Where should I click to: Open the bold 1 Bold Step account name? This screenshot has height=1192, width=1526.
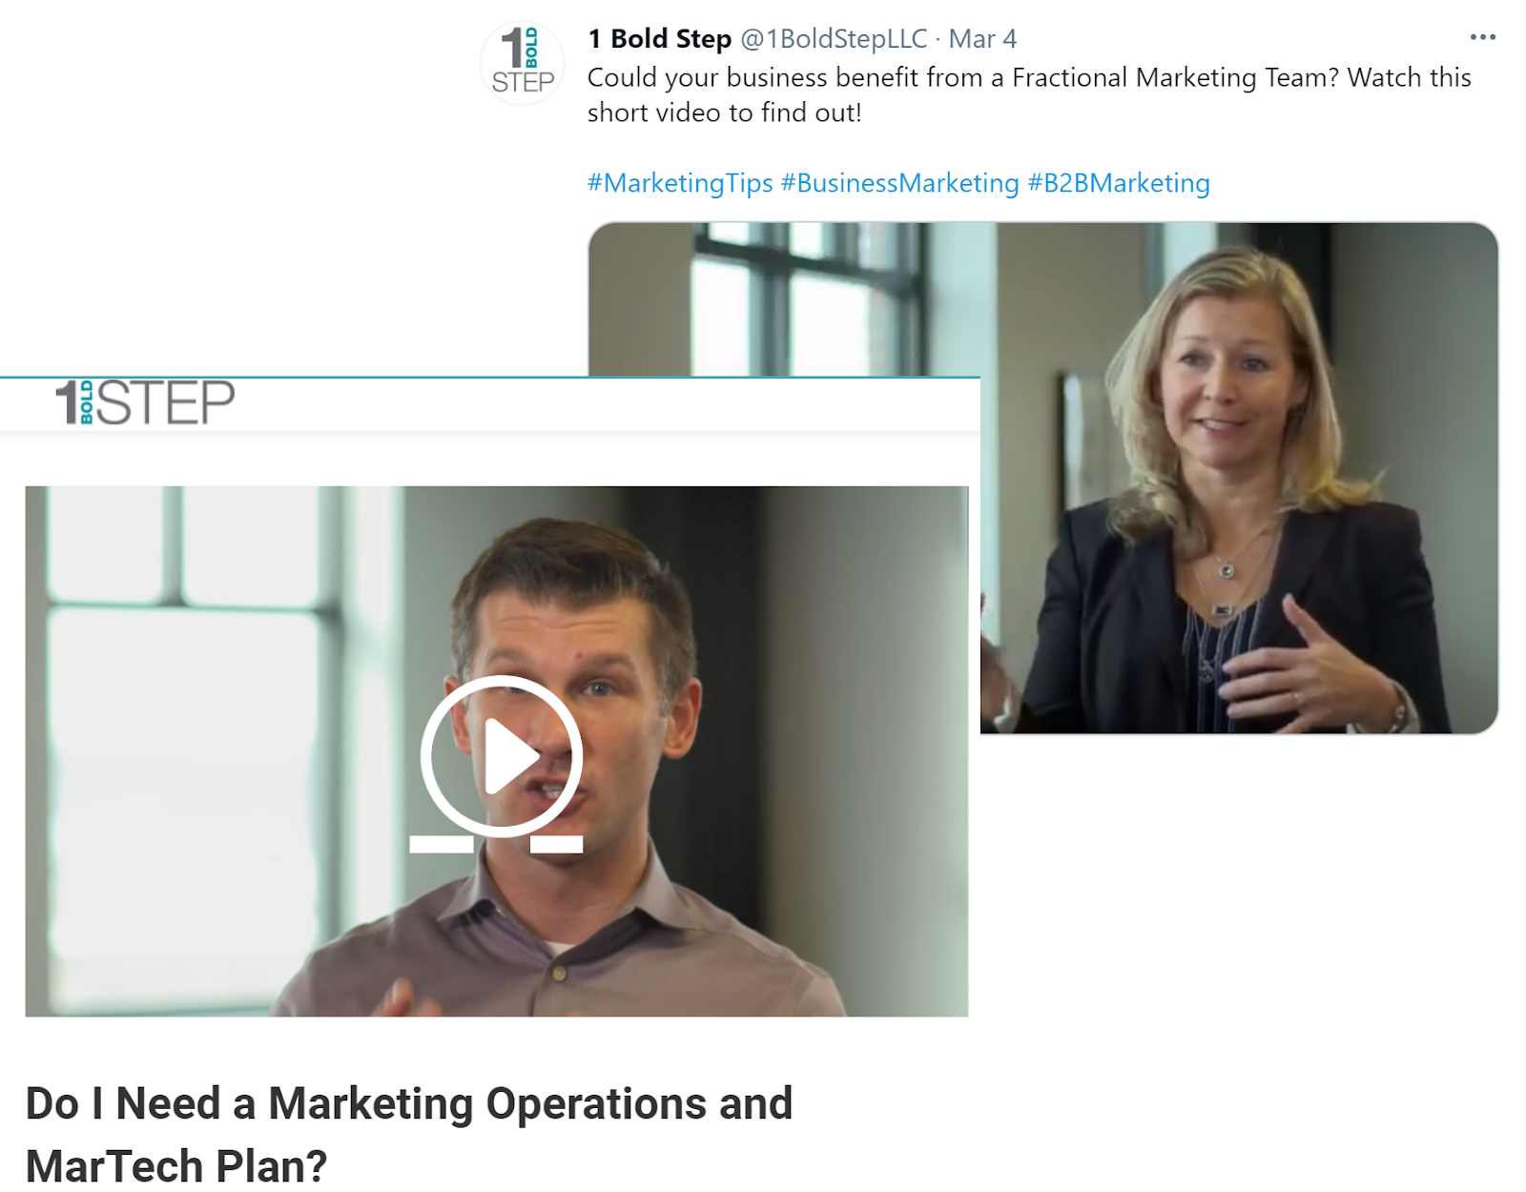659,39
